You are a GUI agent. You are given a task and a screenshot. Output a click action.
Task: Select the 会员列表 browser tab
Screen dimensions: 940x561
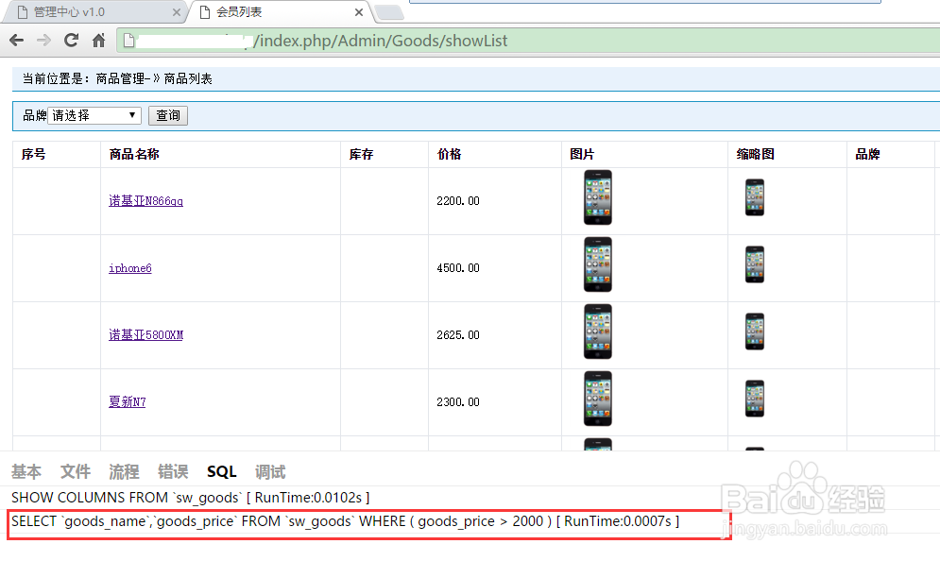[281, 12]
